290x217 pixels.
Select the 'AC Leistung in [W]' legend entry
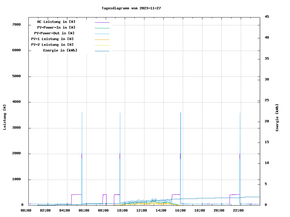click(56, 22)
